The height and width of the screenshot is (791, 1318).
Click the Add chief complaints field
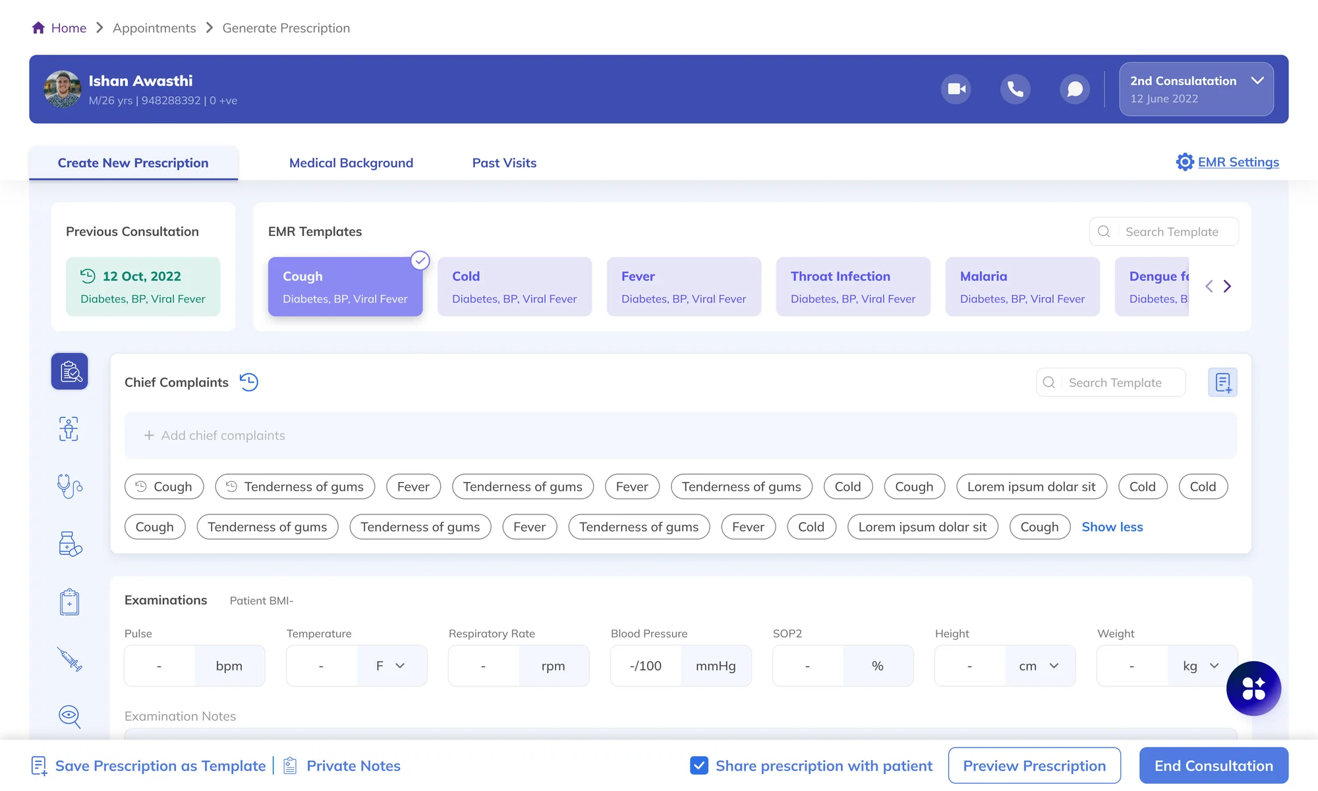[681, 435]
